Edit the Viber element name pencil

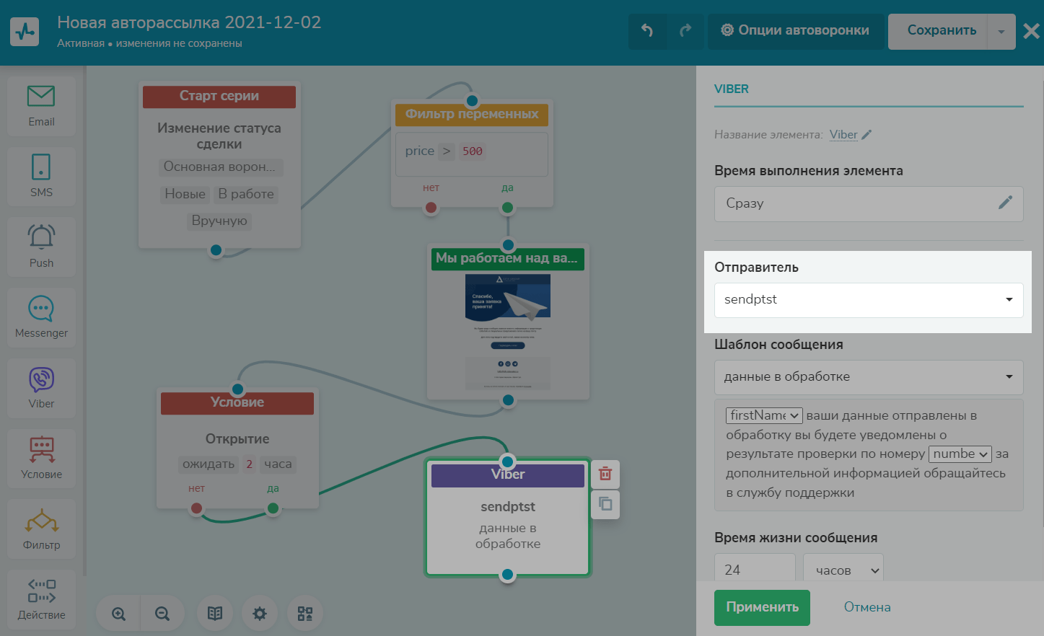tap(867, 135)
